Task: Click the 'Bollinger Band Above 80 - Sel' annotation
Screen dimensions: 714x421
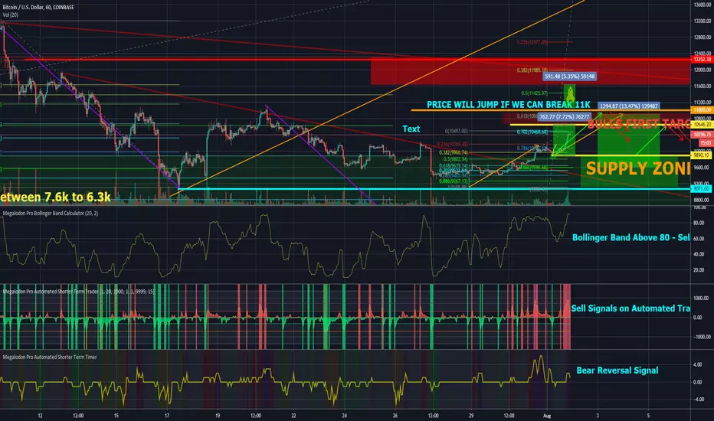Action: pos(631,237)
